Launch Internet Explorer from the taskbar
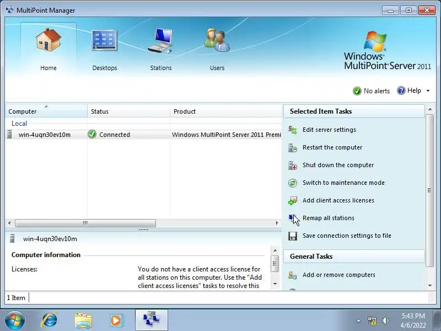The width and height of the screenshot is (441, 331). [50, 321]
